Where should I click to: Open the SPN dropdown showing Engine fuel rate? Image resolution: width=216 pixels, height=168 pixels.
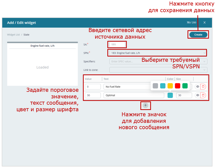(158, 53)
